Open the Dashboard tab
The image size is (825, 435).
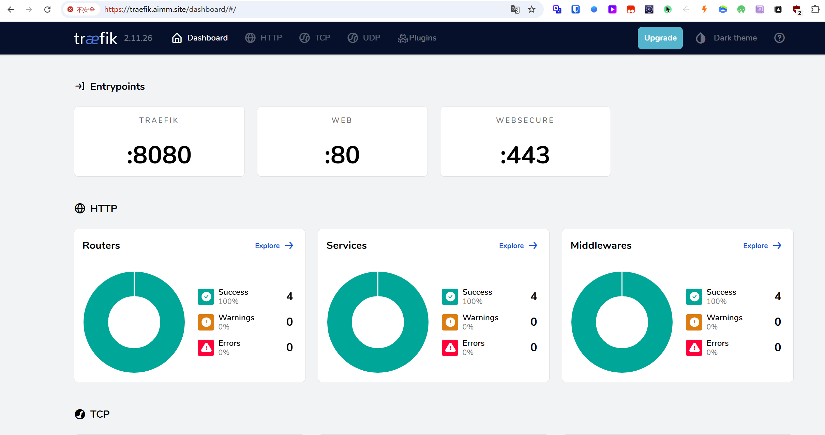click(x=200, y=38)
